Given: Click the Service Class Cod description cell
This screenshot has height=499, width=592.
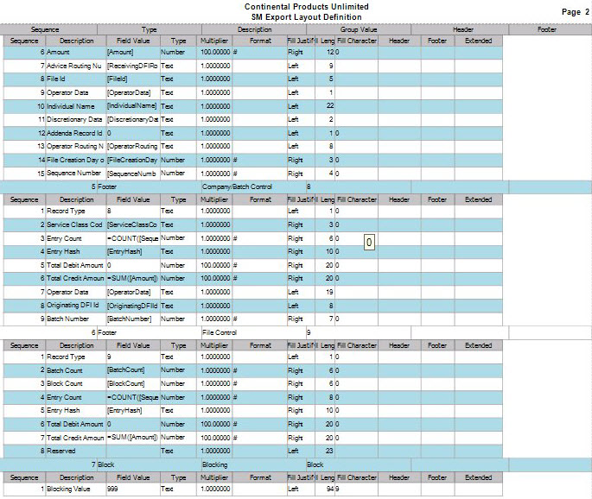Looking at the screenshot, I should click(x=75, y=224).
